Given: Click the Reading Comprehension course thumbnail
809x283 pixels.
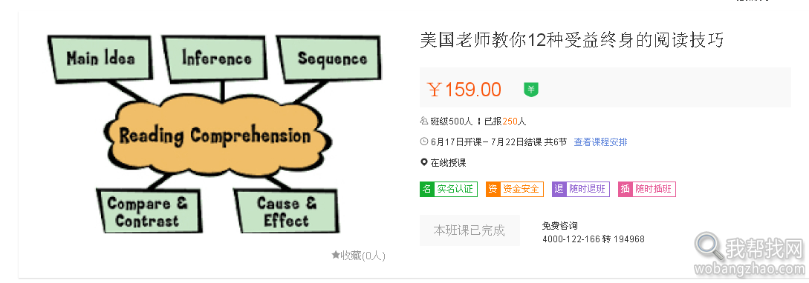Looking at the screenshot, I should pos(215,134).
